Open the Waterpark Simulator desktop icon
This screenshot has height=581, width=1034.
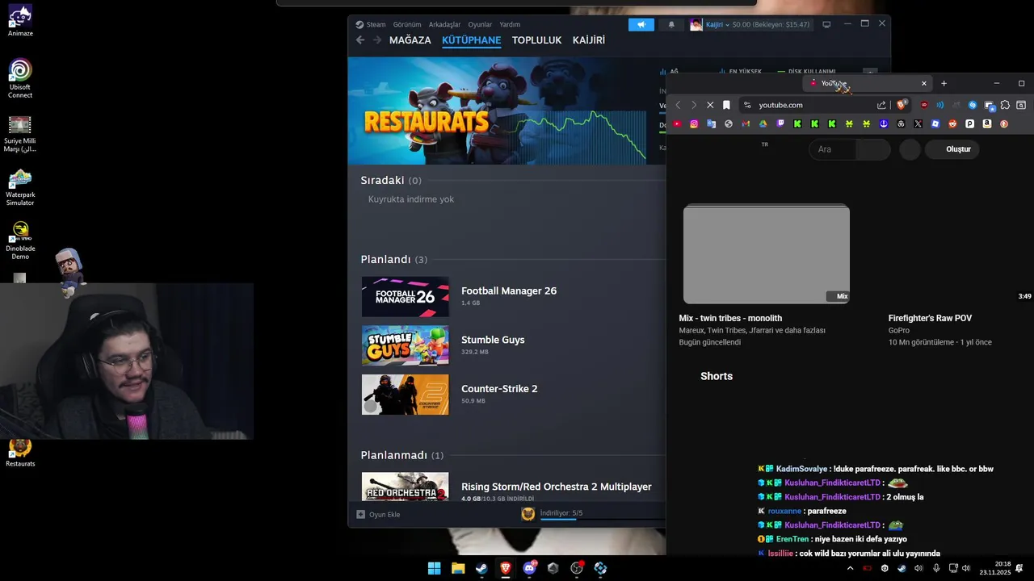click(x=20, y=186)
